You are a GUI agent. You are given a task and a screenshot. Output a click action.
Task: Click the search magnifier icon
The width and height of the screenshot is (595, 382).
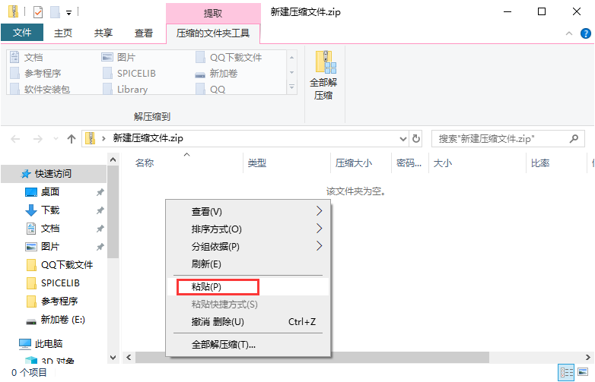pos(574,138)
